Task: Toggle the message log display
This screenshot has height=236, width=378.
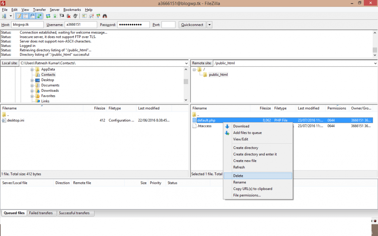Action: 19,16
